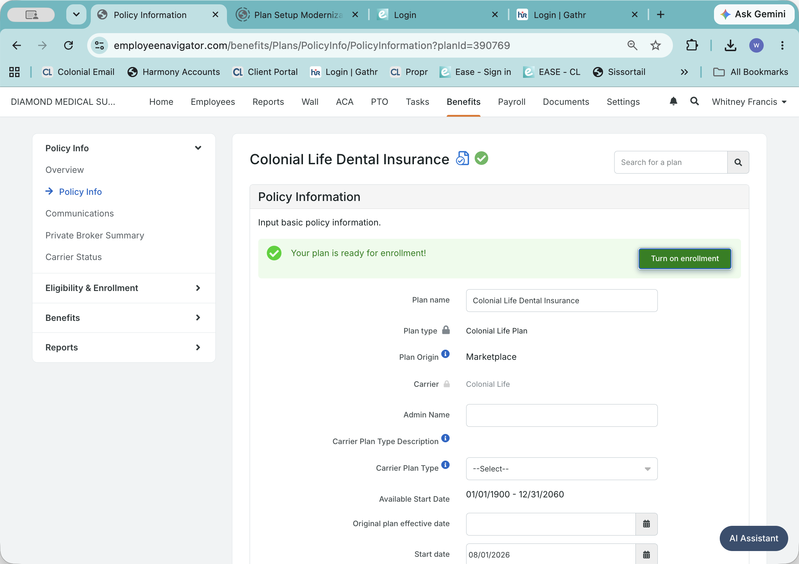The image size is (799, 564).
Task: Open the browser extensions puzzle icon
Action: click(692, 45)
